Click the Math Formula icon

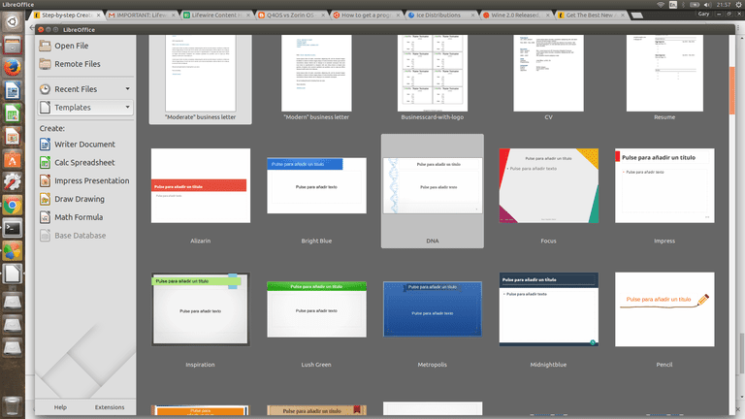(46, 217)
